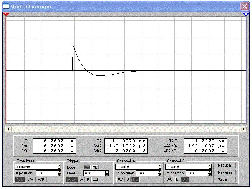Set Channel A coupling to AC
Image resolution: width=252 pixels, height=189 pixels.
(121, 179)
